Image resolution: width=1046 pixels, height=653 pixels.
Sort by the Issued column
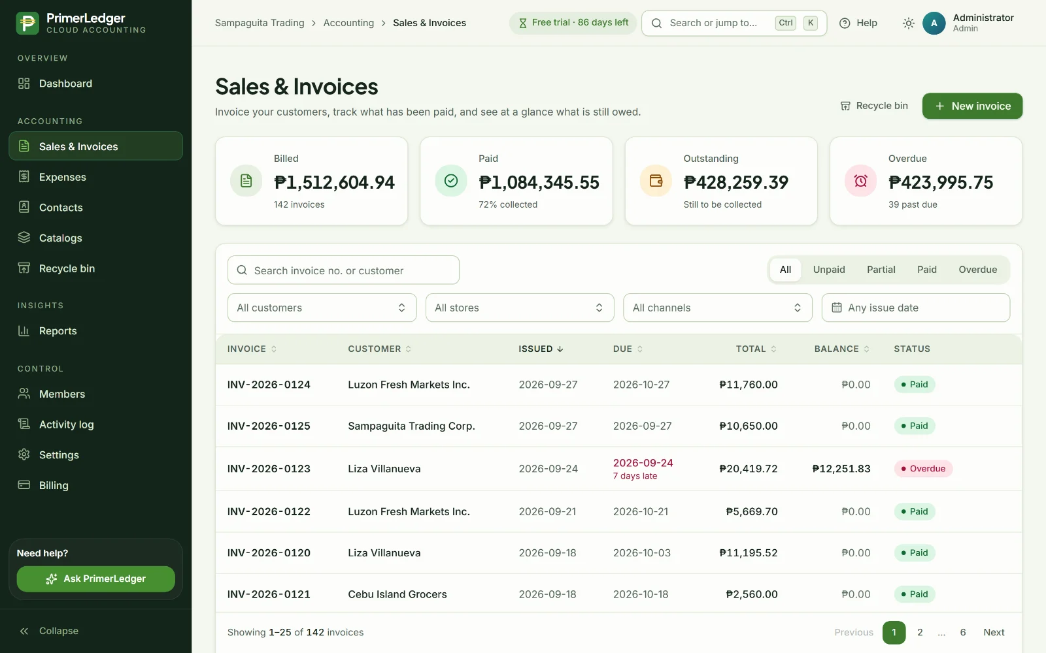coord(541,349)
